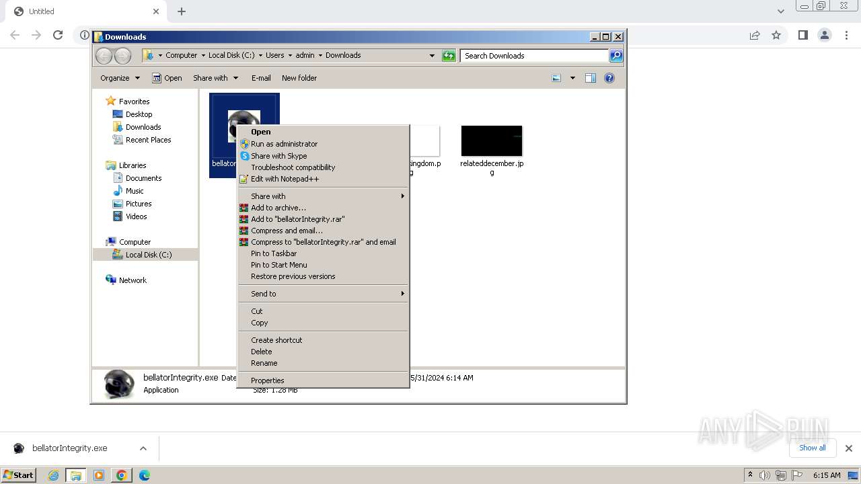The image size is (861, 484).
Task: Open Internet Explorer from taskbar
Action: pos(53,475)
